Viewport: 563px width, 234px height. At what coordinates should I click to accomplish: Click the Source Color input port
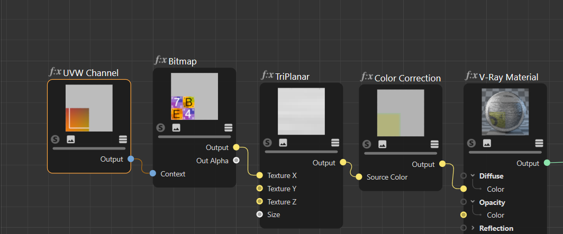click(x=359, y=177)
